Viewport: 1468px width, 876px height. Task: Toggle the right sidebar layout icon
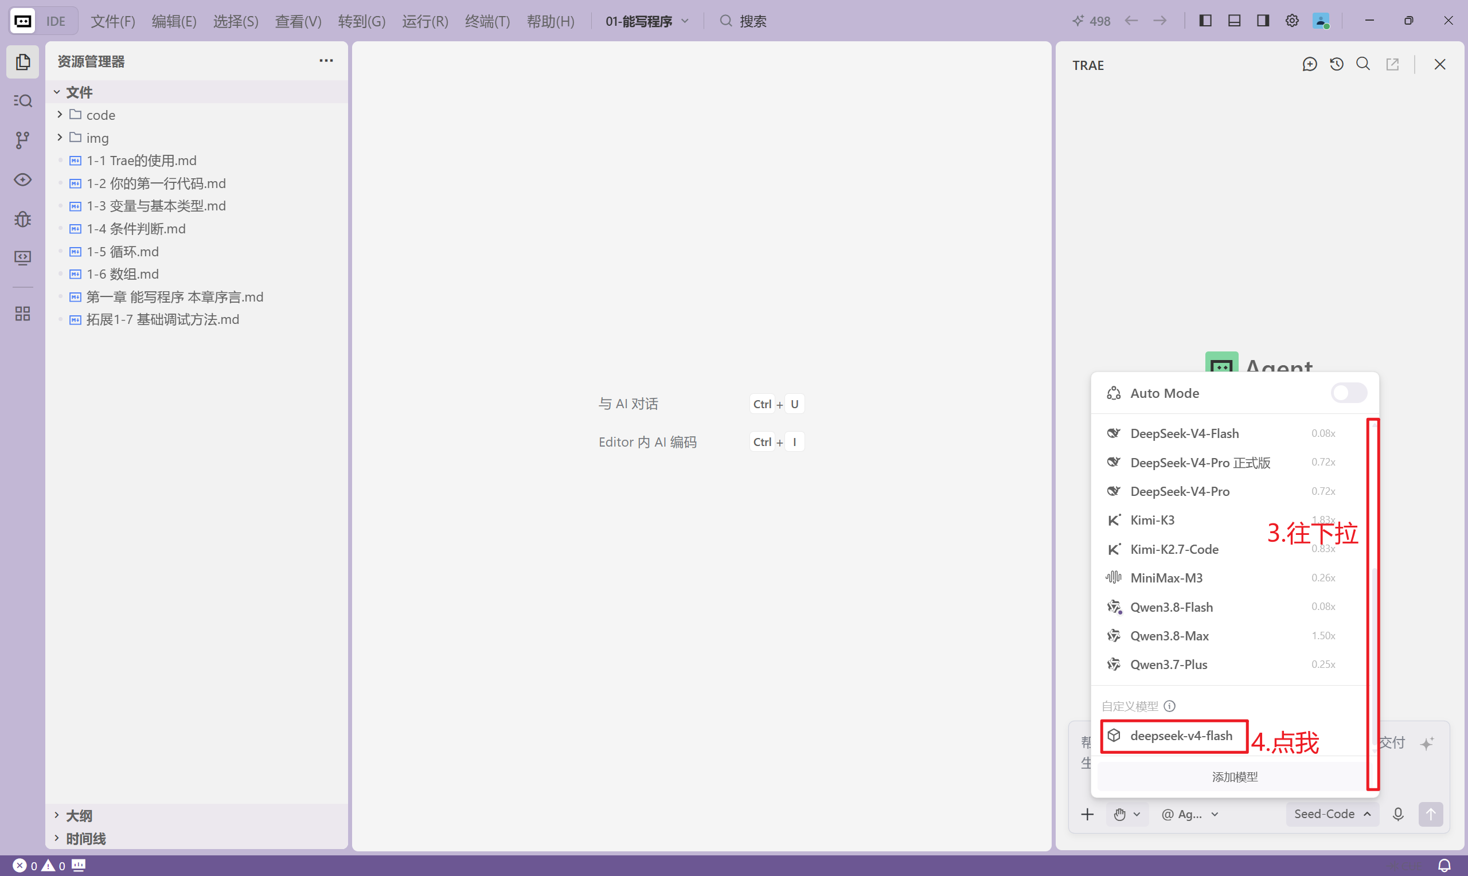1263,21
